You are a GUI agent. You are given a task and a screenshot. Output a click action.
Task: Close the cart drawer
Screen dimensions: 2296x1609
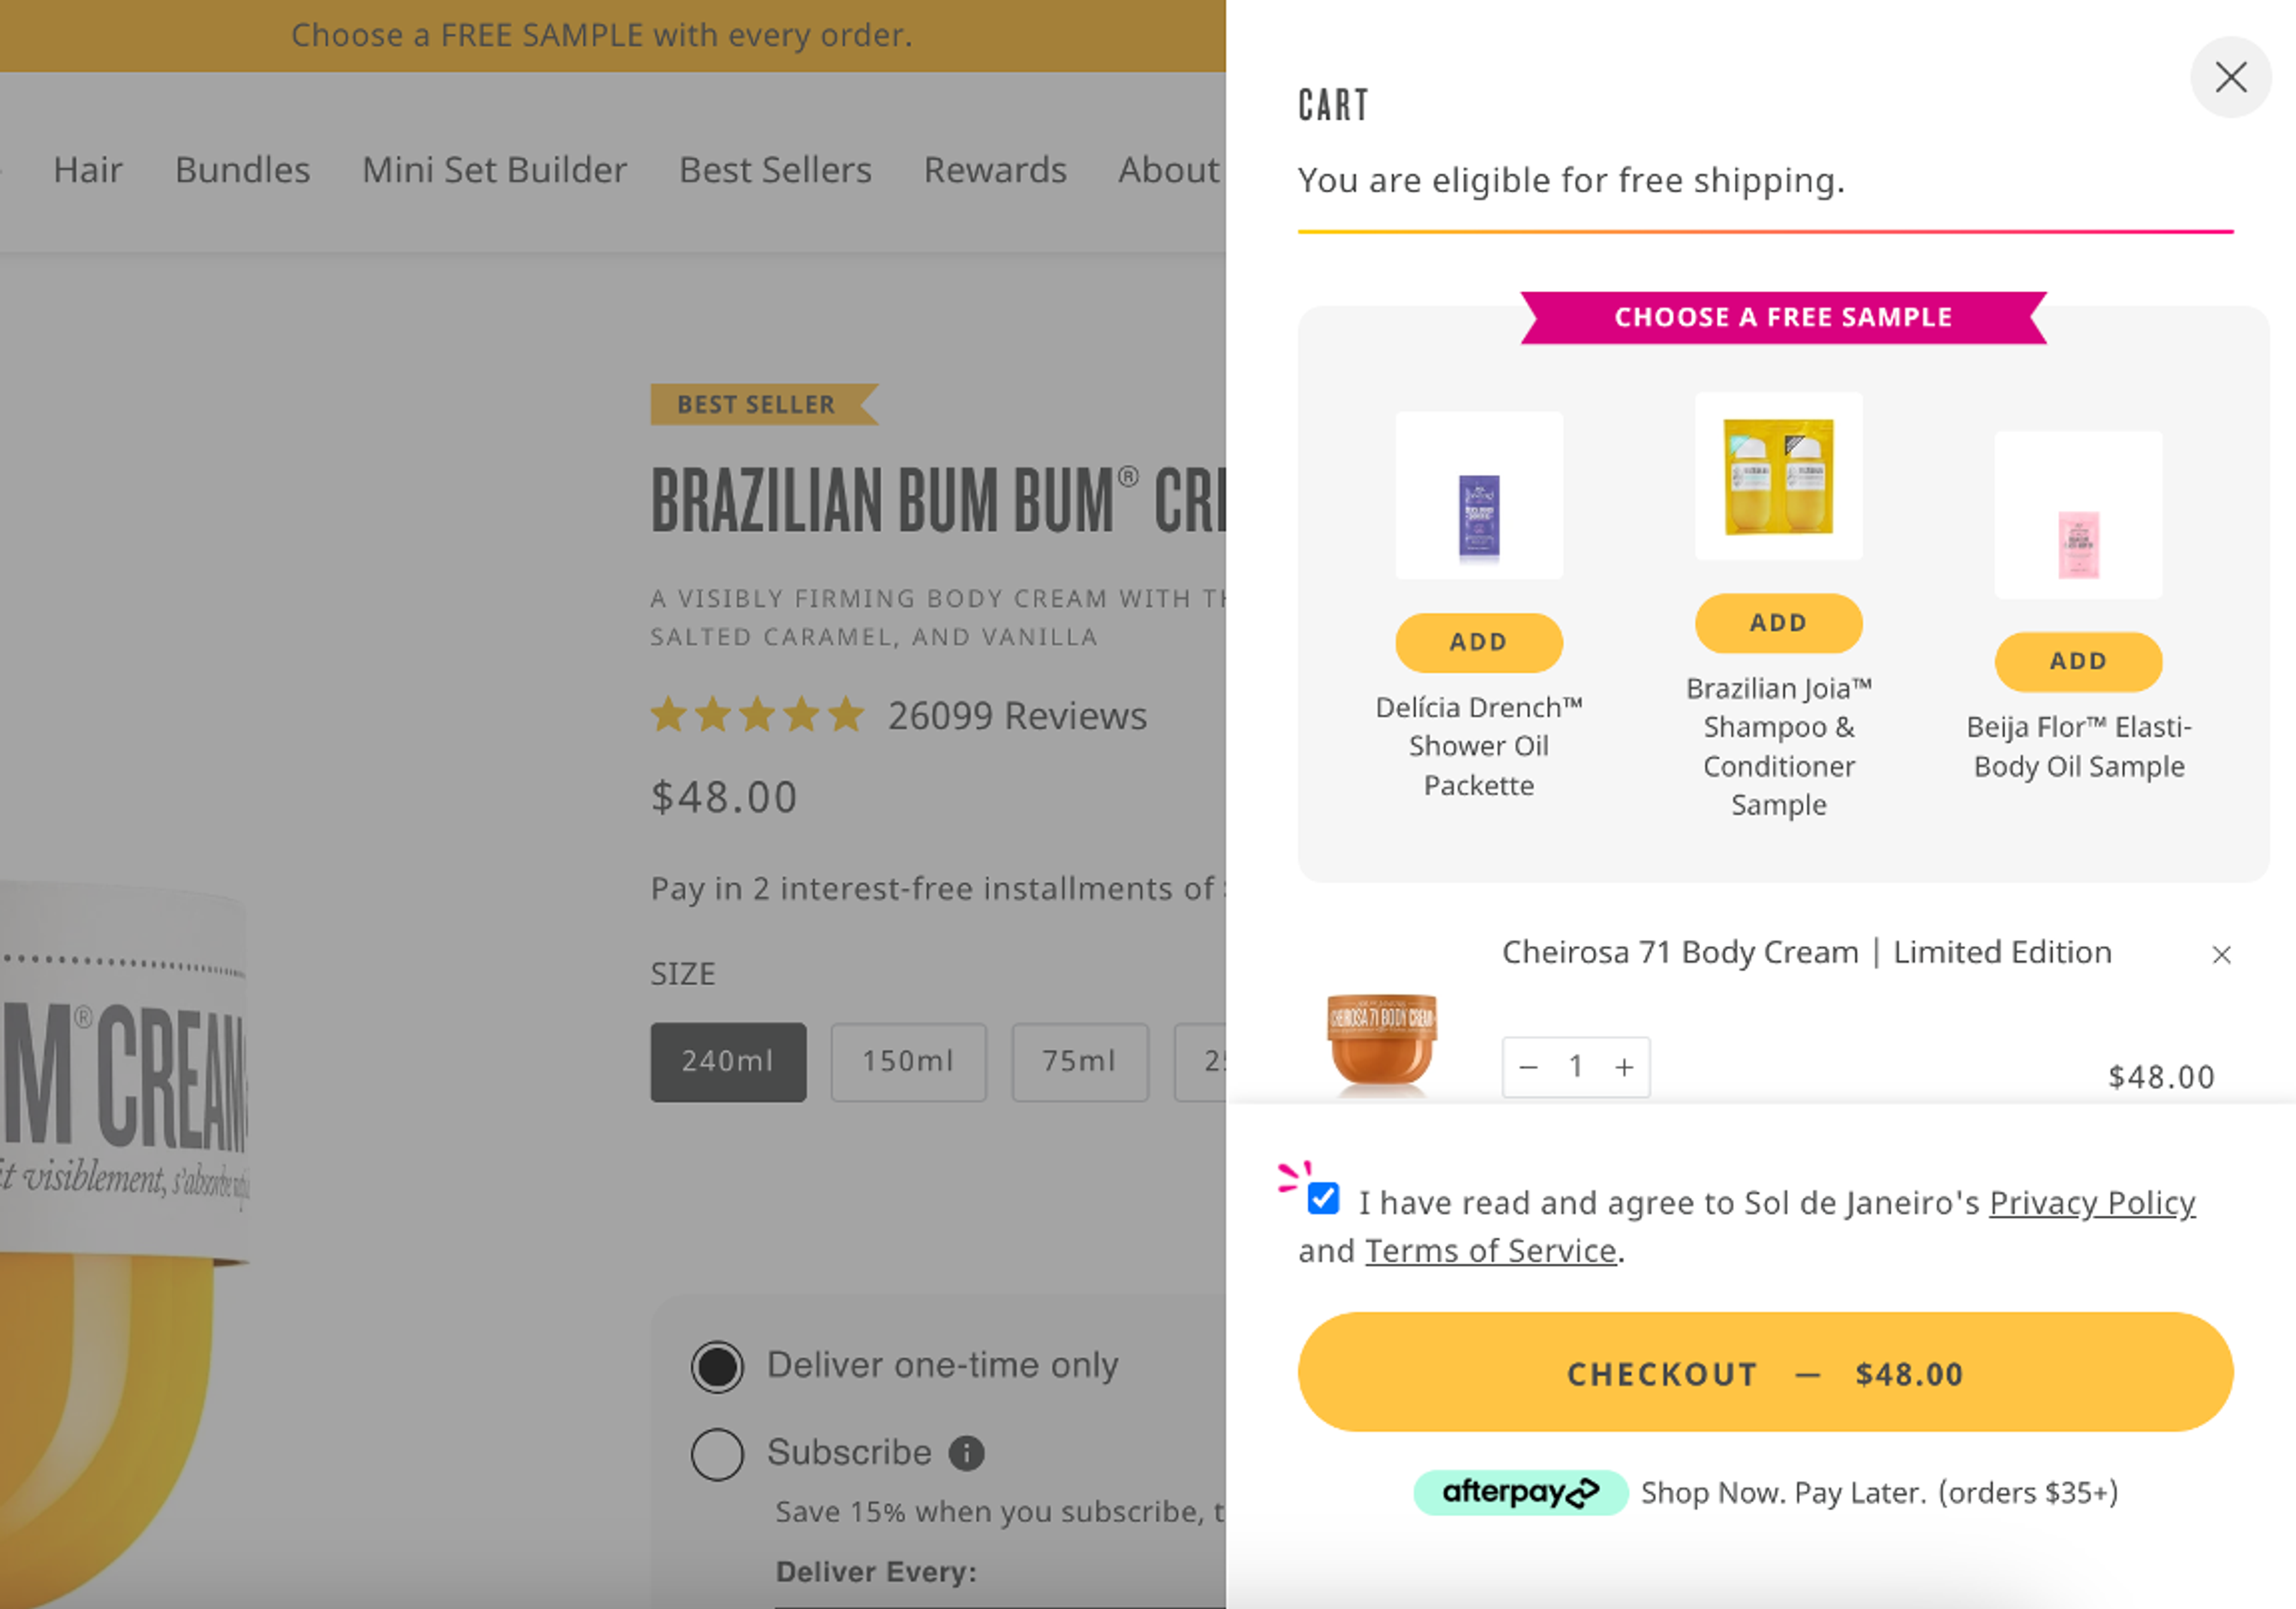[2231, 77]
